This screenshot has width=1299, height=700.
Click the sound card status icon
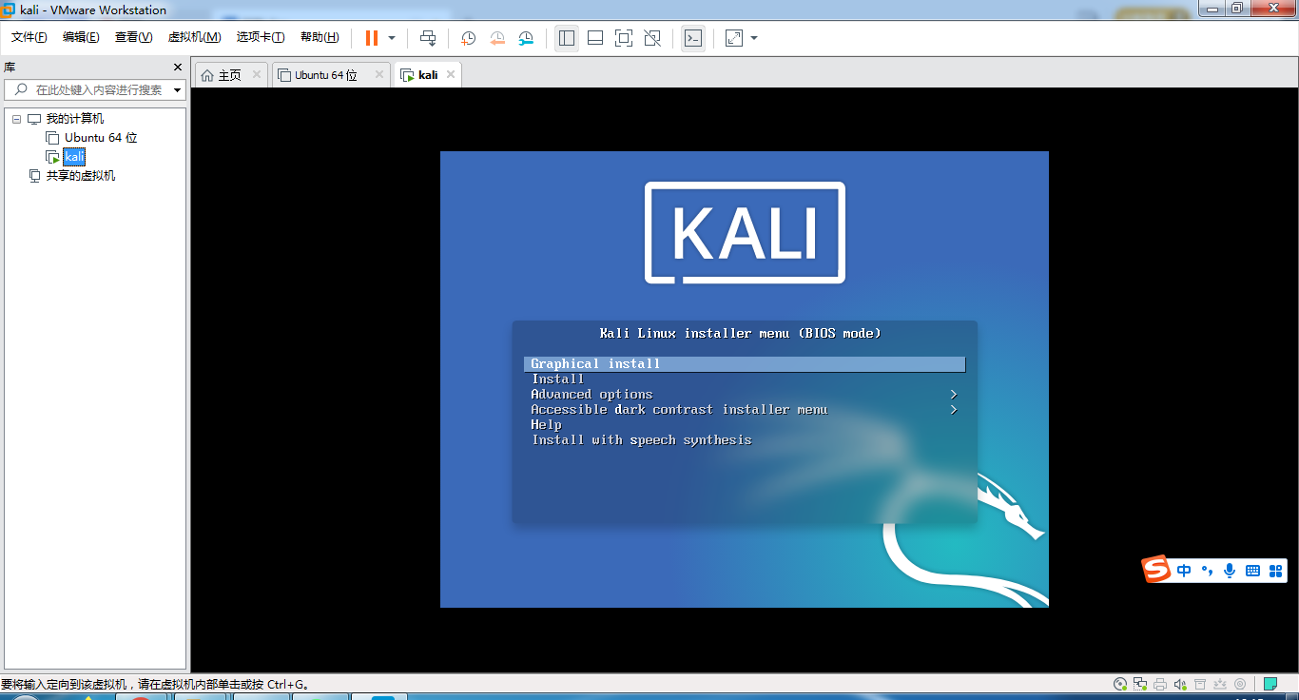tap(1180, 684)
